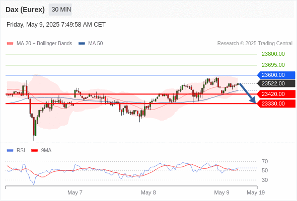Click the green 23800.00 resistance label
Screen dimensions: 297x201
(x=273, y=54)
